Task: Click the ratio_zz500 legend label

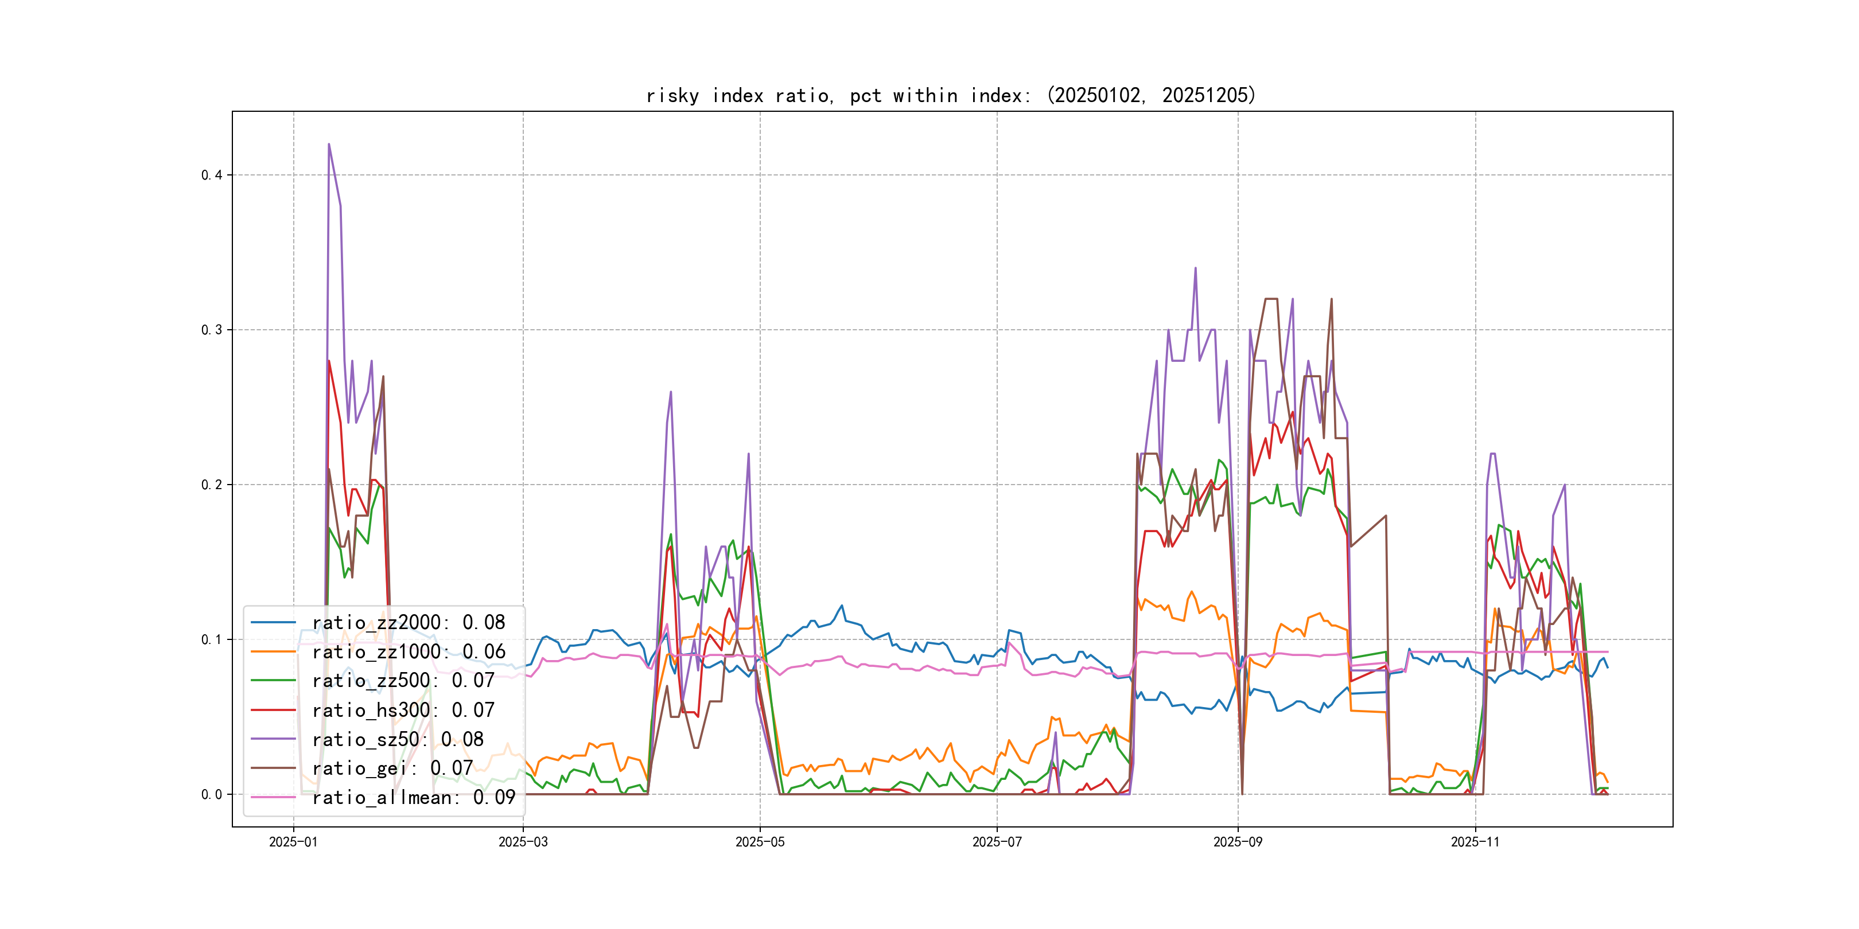Action: 403,680
